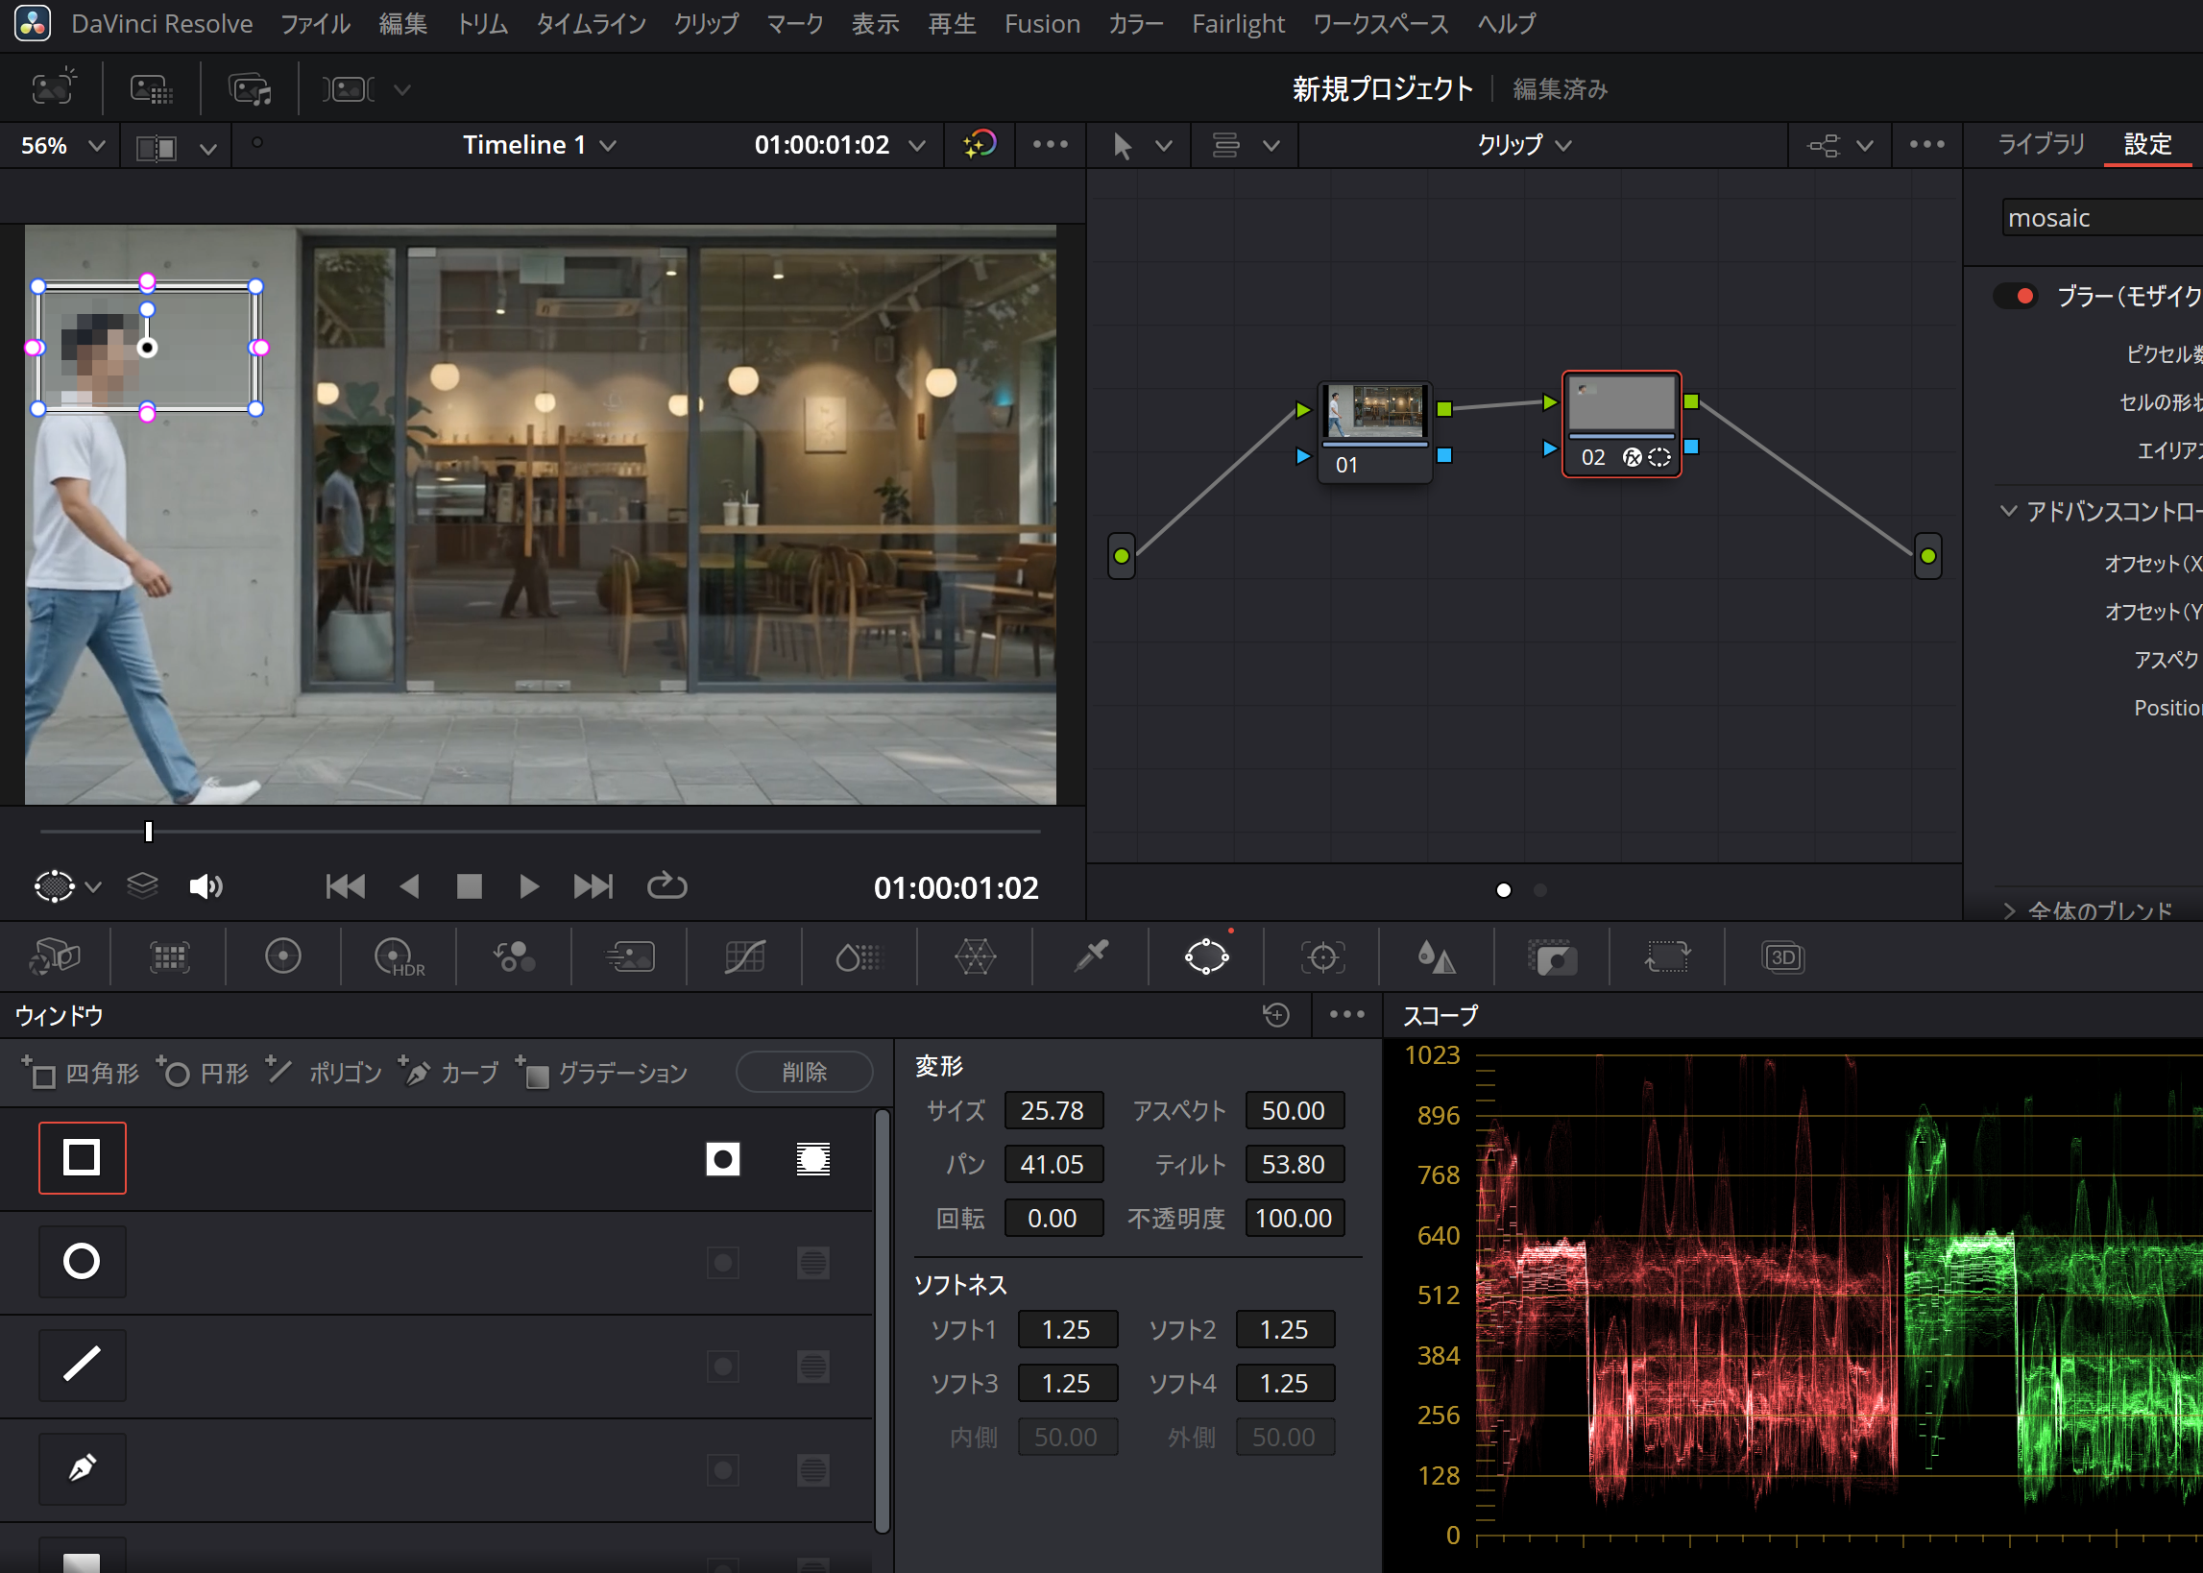This screenshot has height=1573, width=2203.
Task: Switch to the ライブラリ tab
Action: point(2042,144)
